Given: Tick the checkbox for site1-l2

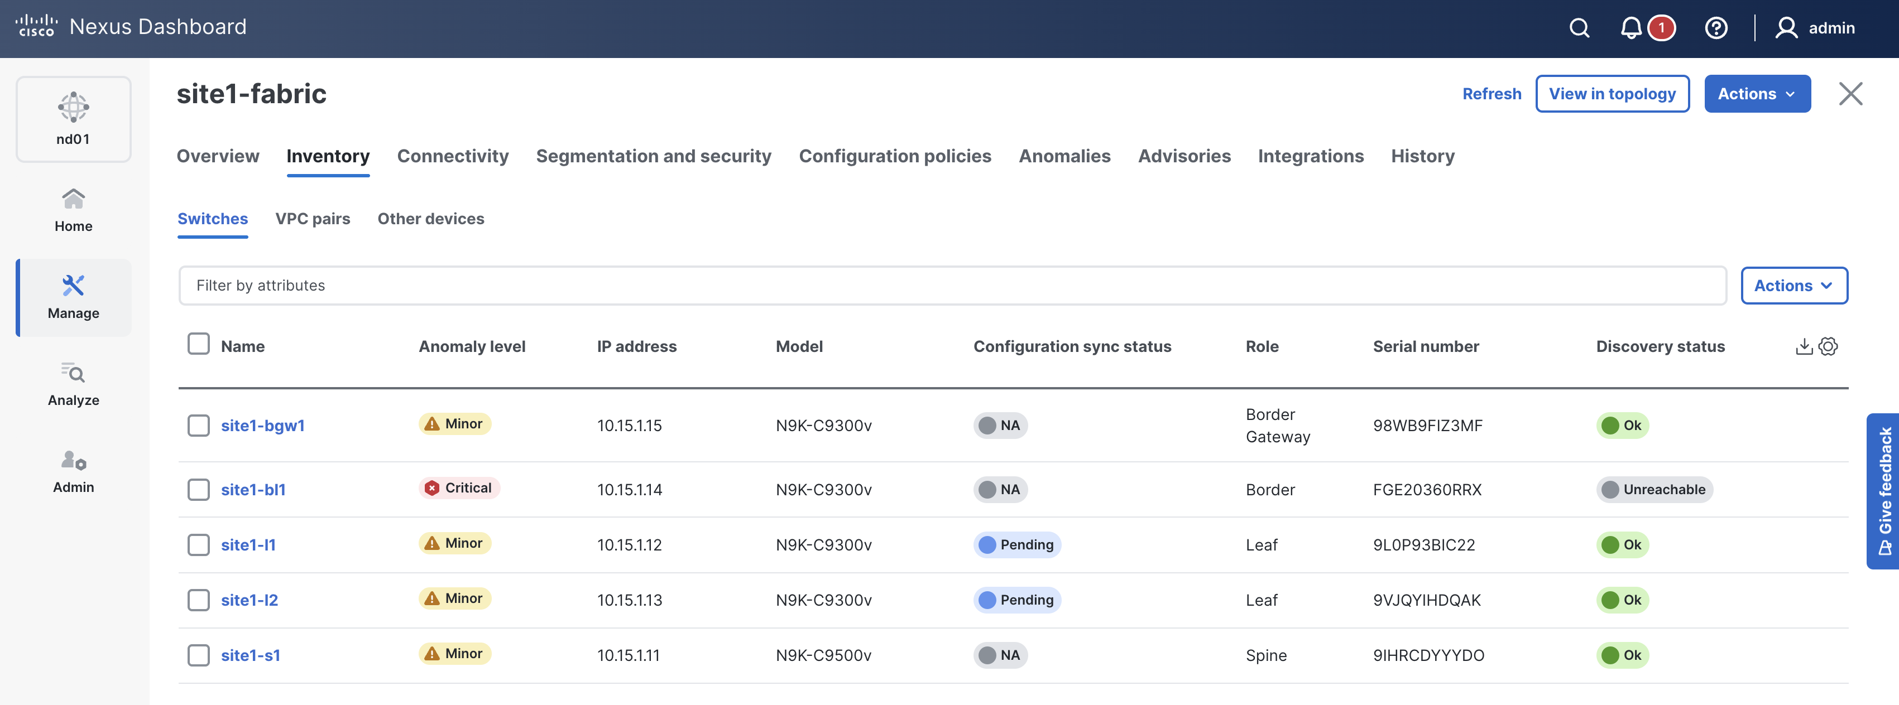Looking at the screenshot, I should pyautogui.click(x=198, y=600).
